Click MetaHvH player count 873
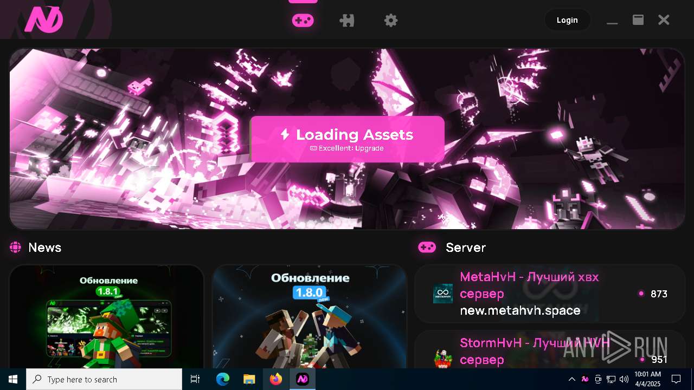694x390 pixels. click(x=659, y=294)
